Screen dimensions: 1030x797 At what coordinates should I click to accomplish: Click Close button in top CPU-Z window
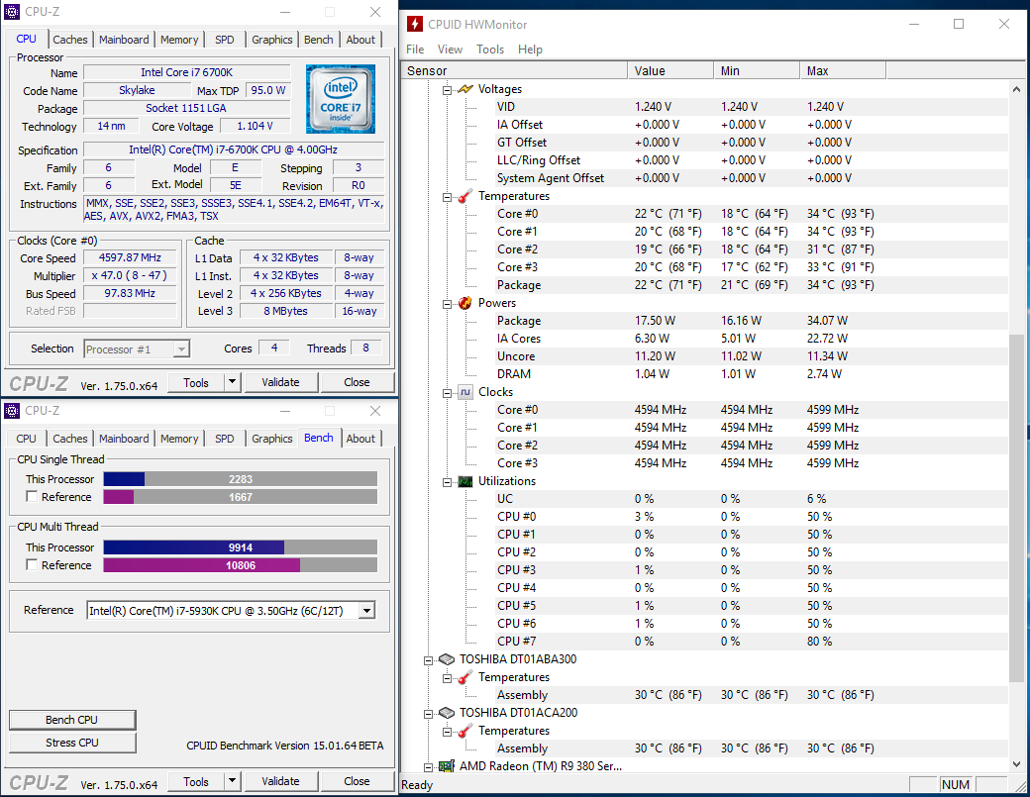pyautogui.click(x=357, y=382)
